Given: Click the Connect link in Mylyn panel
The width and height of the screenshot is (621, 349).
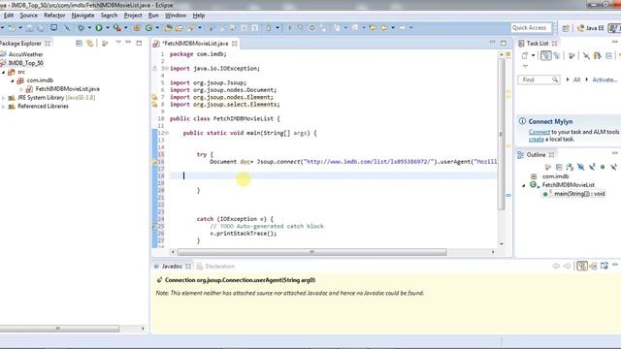Looking at the screenshot, I should (x=539, y=132).
